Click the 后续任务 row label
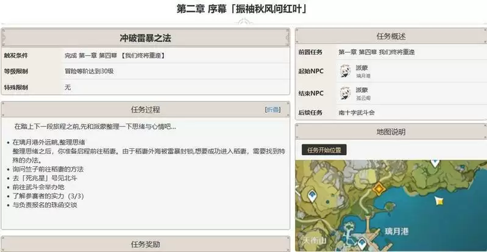This screenshot has width=487, height=252. point(310,113)
